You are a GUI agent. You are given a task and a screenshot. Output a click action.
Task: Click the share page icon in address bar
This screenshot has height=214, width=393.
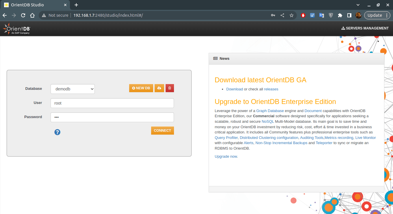(282, 15)
